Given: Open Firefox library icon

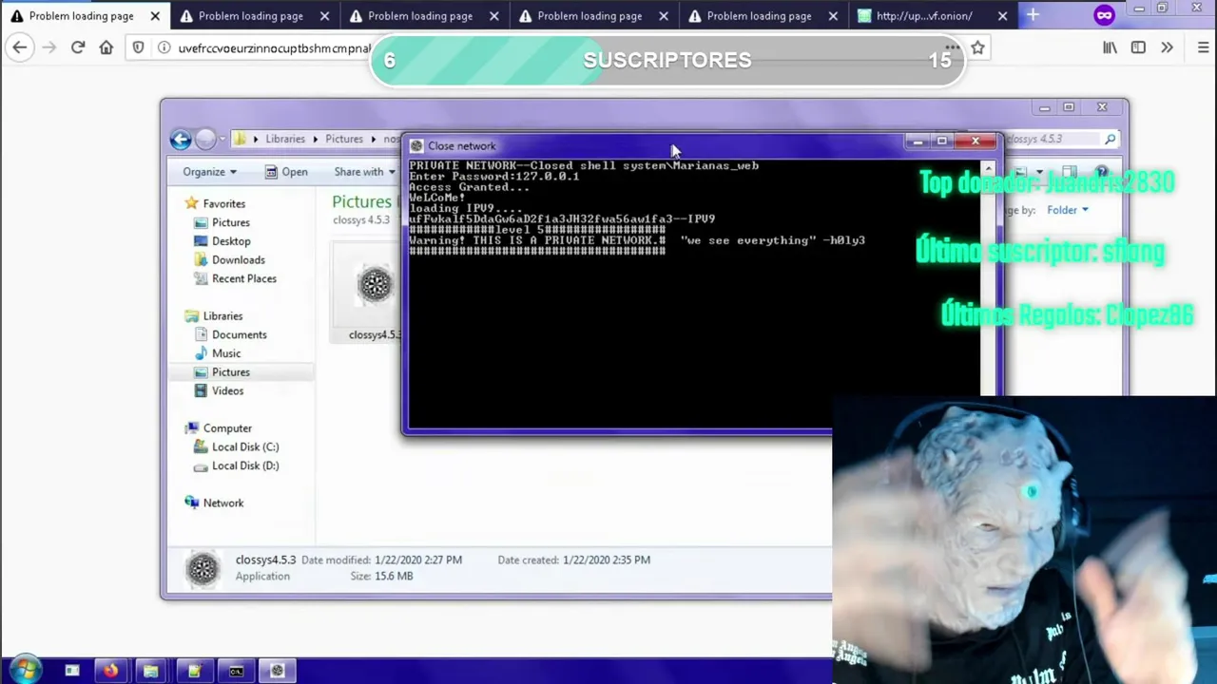Looking at the screenshot, I should click(x=1110, y=47).
